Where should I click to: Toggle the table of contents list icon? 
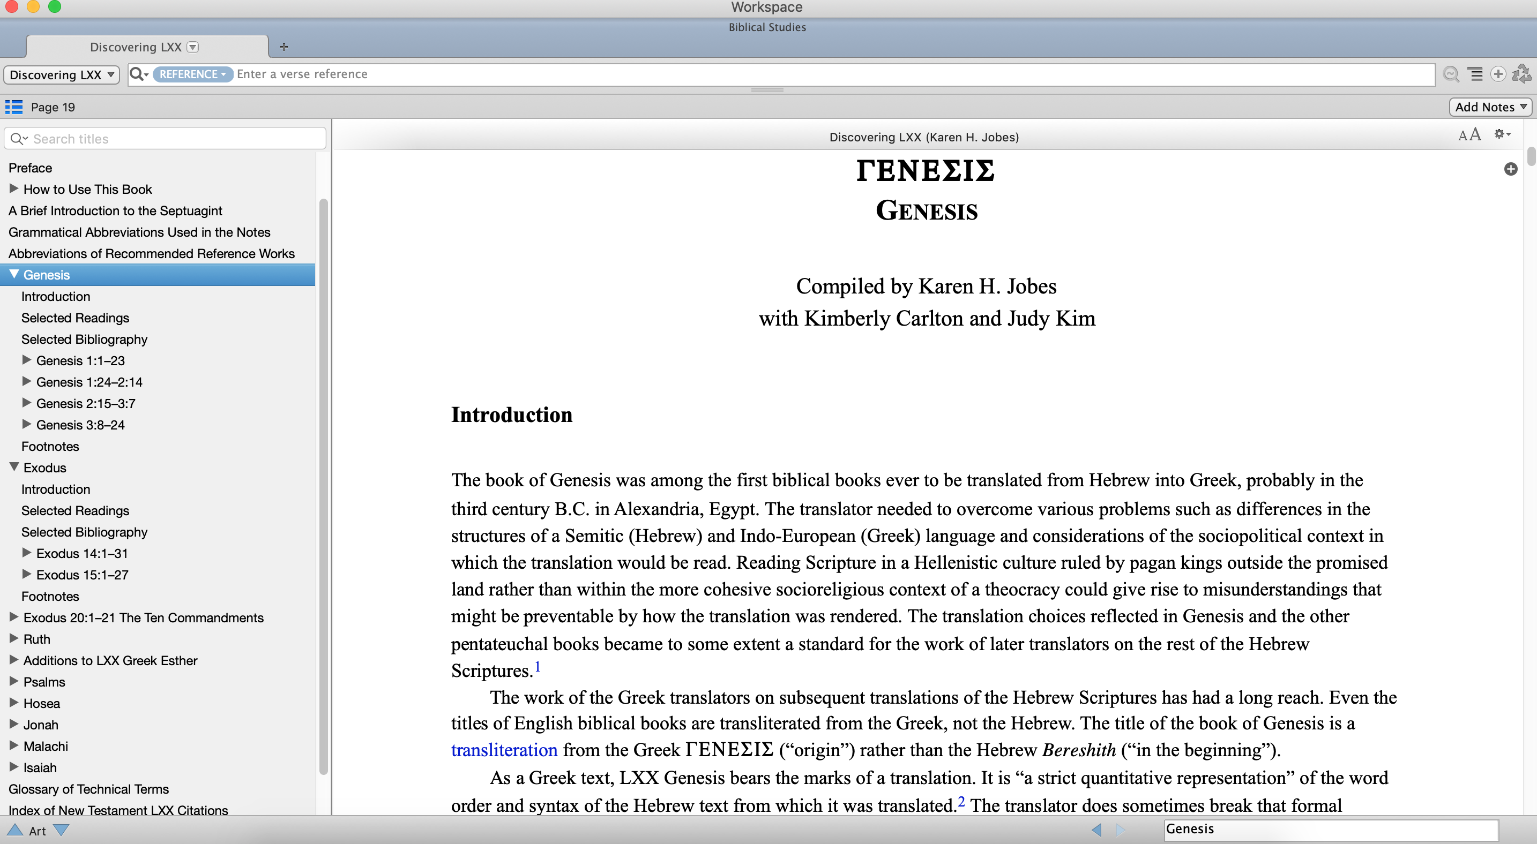click(14, 107)
